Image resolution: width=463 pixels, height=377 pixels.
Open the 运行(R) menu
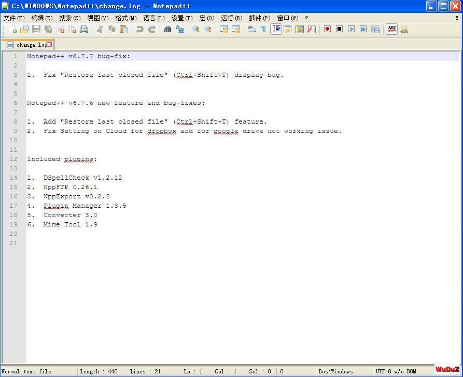point(232,18)
